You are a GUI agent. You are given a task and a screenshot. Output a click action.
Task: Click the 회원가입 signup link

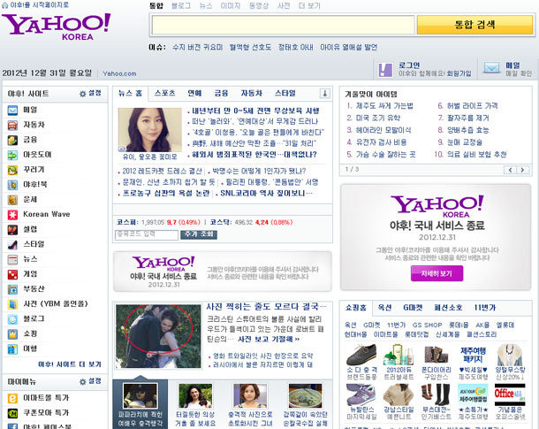pyautogui.click(x=459, y=73)
